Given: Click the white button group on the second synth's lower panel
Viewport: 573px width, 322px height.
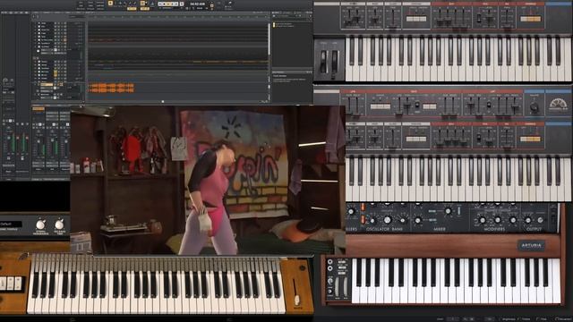Looking at the screenshot, I should point(416,140).
